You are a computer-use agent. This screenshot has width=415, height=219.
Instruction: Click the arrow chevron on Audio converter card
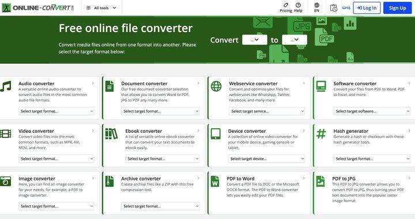click(93, 83)
